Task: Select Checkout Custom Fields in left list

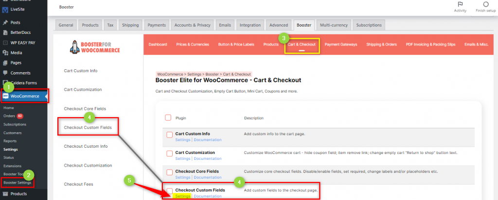Action: [88, 127]
